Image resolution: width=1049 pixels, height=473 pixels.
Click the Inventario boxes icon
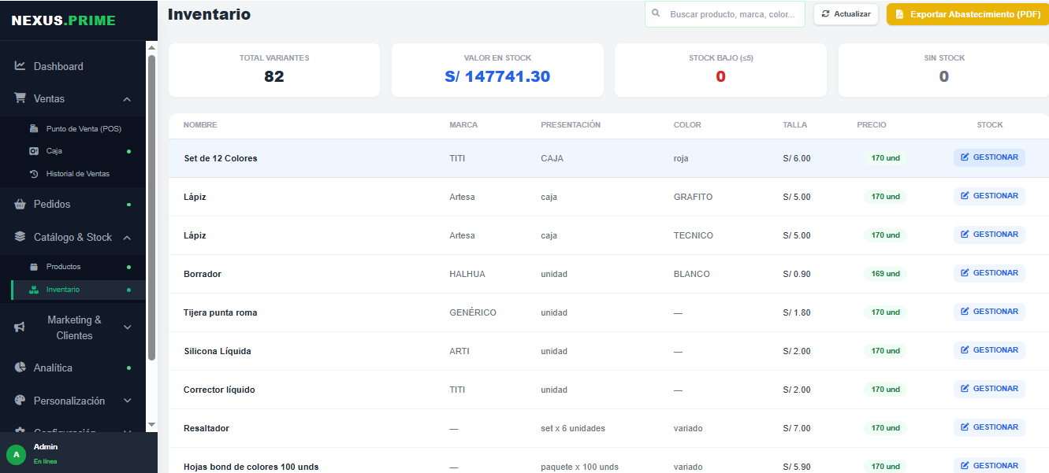pos(34,290)
